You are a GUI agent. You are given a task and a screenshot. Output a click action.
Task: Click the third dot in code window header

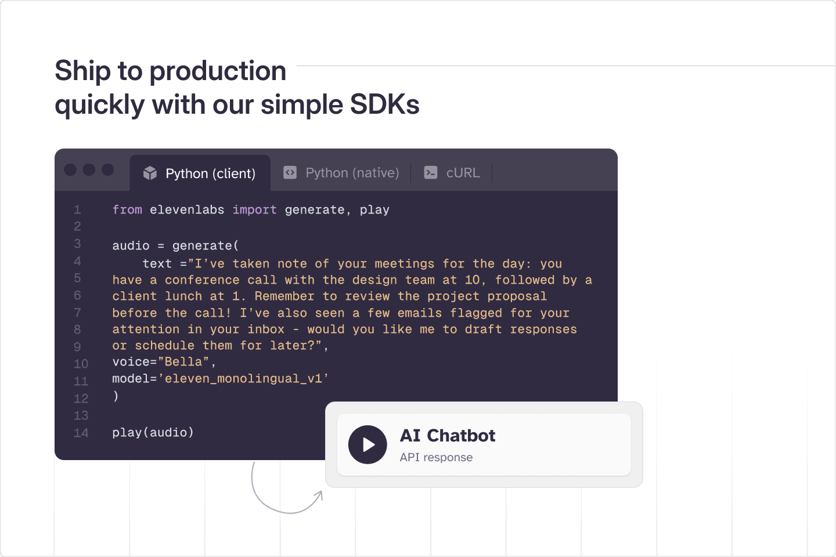[x=107, y=169]
